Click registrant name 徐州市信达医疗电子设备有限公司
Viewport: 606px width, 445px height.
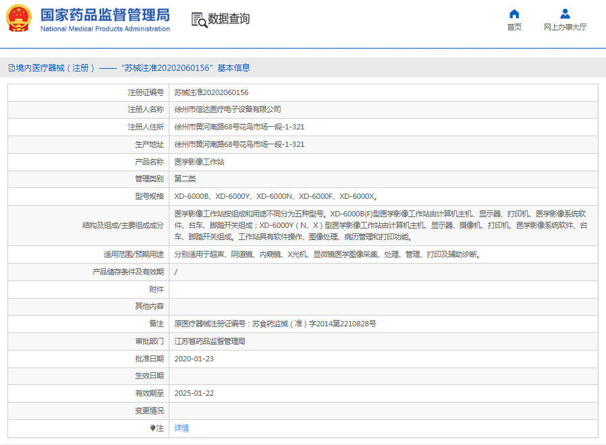pyautogui.click(x=227, y=109)
